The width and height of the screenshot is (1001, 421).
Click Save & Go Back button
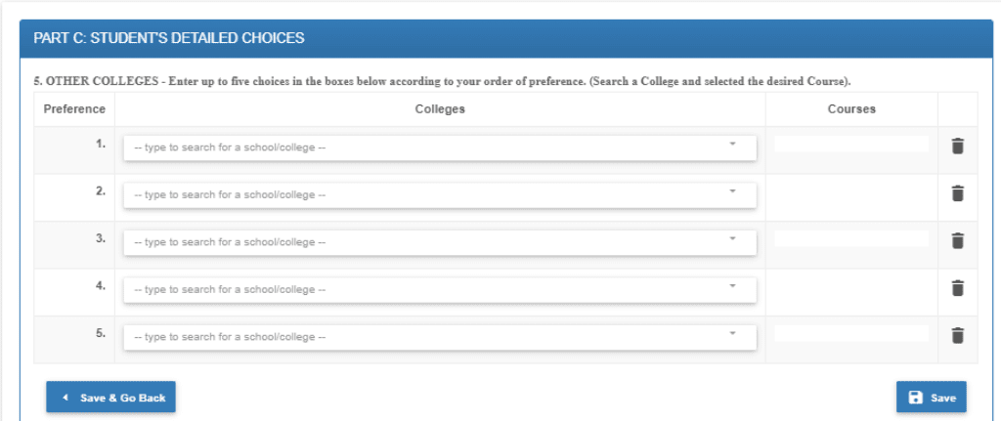(x=110, y=398)
